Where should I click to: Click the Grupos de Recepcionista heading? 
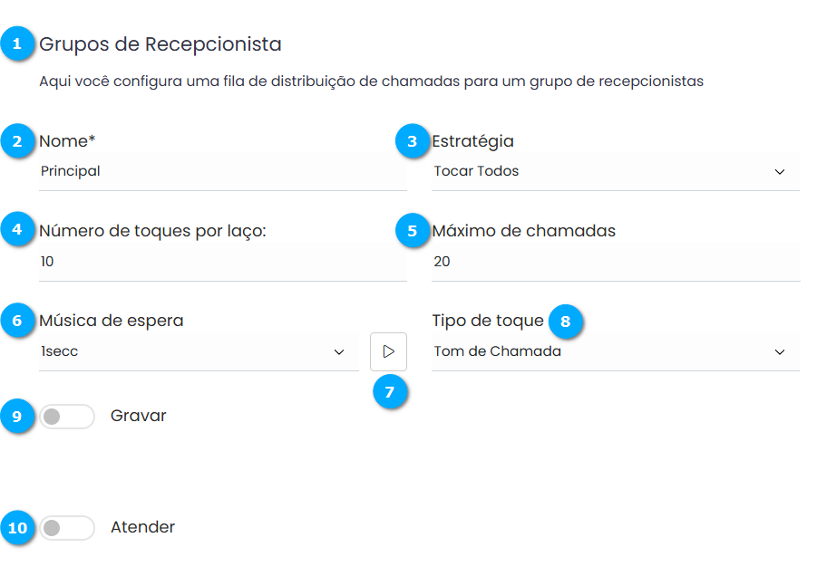pos(160,43)
